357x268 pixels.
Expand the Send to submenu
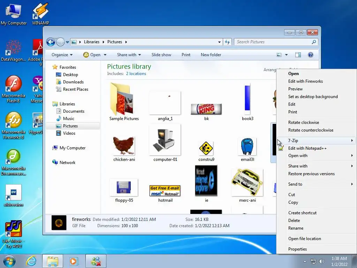317,184
